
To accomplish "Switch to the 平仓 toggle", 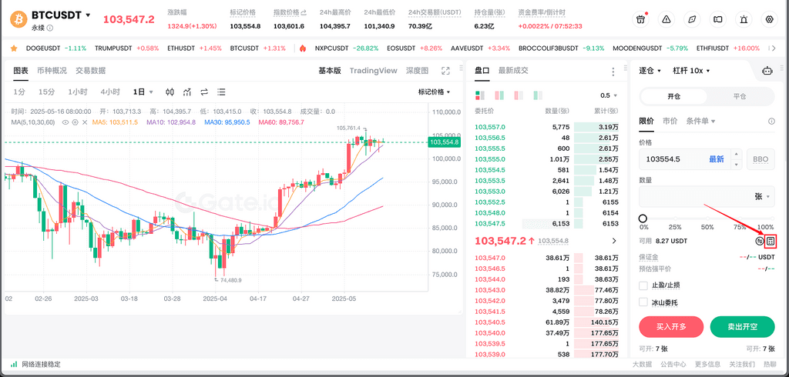I will pyautogui.click(x=739, y=97).
